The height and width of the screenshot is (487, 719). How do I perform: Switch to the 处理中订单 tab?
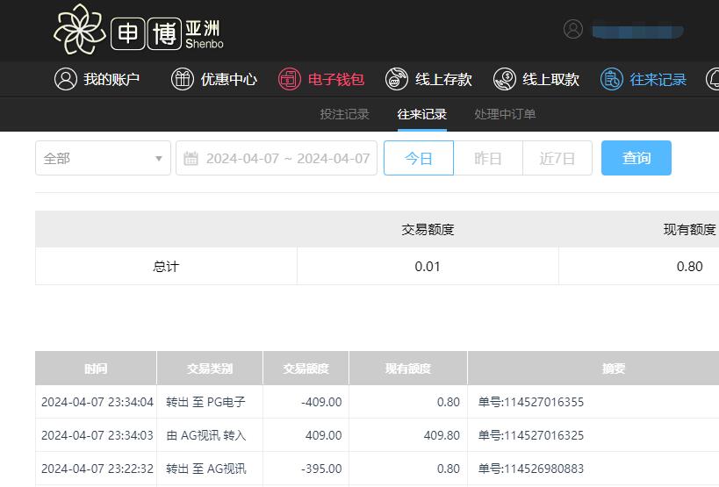(x=505, y=114)
